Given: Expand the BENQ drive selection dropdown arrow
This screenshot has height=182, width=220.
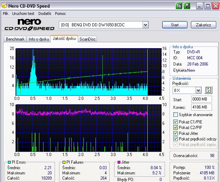Looking at the screenshot, I should pyautogui.click(x=146, y=25).
